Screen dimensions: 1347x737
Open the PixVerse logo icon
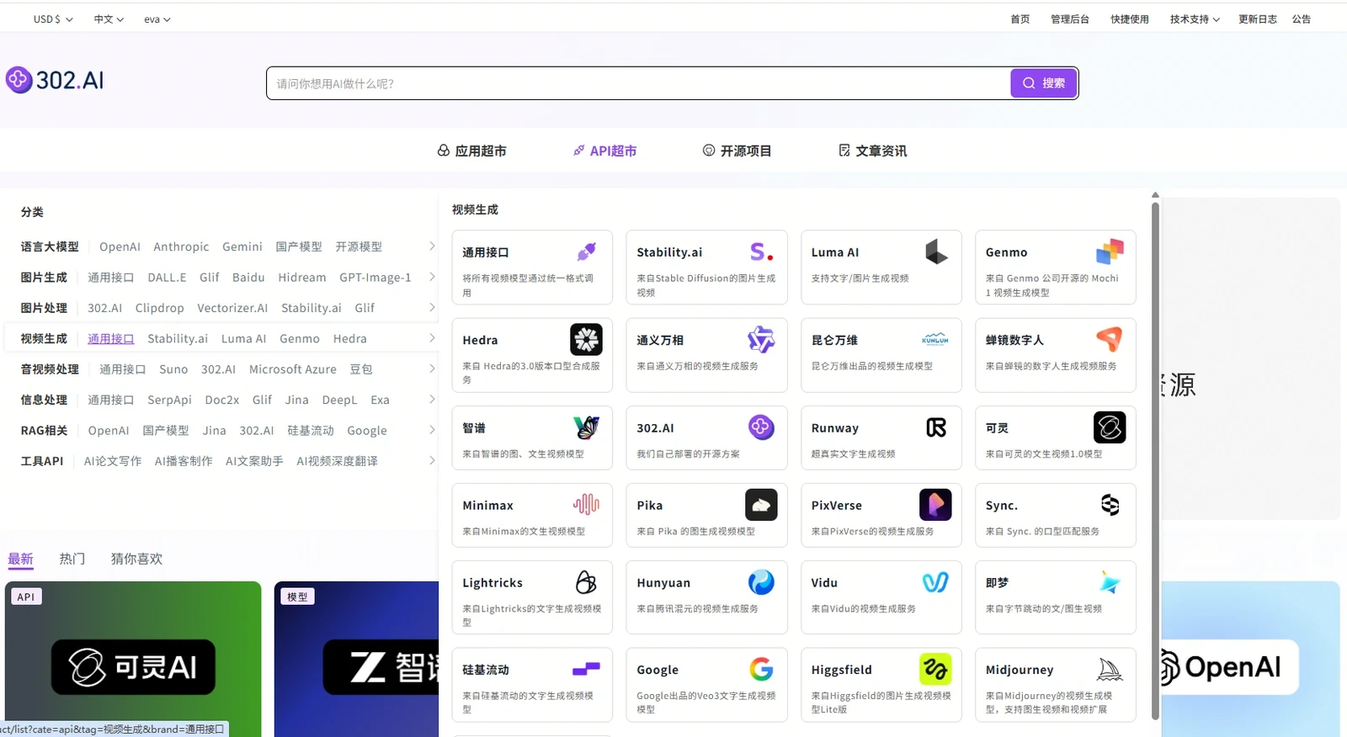click(x=935, y=505)
